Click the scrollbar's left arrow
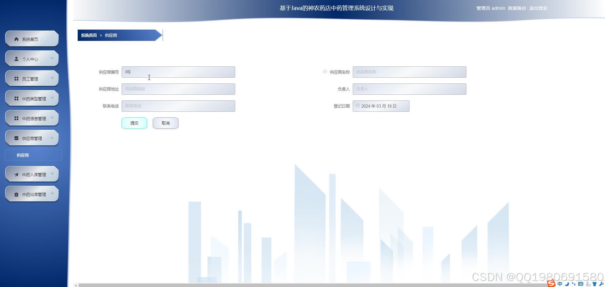 pyautogui.click(x=75, y=285)
